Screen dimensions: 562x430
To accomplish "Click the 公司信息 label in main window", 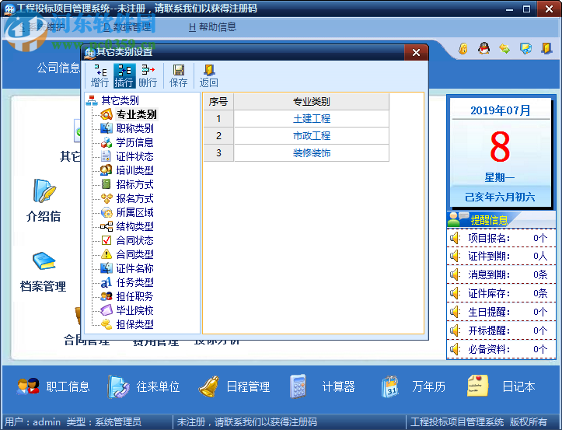I will 58,68.
